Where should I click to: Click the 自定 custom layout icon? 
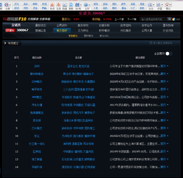click(x=150, y=5)
